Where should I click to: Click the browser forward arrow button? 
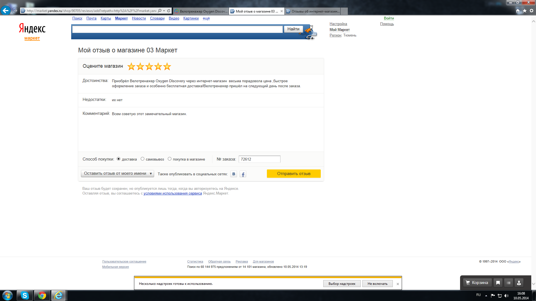click(15, 11)
